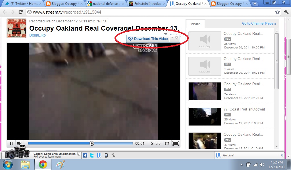Screen dimensions: 291x170
Task: Switch to first Blogger: Occupy tab
Action: pos(65,3)
